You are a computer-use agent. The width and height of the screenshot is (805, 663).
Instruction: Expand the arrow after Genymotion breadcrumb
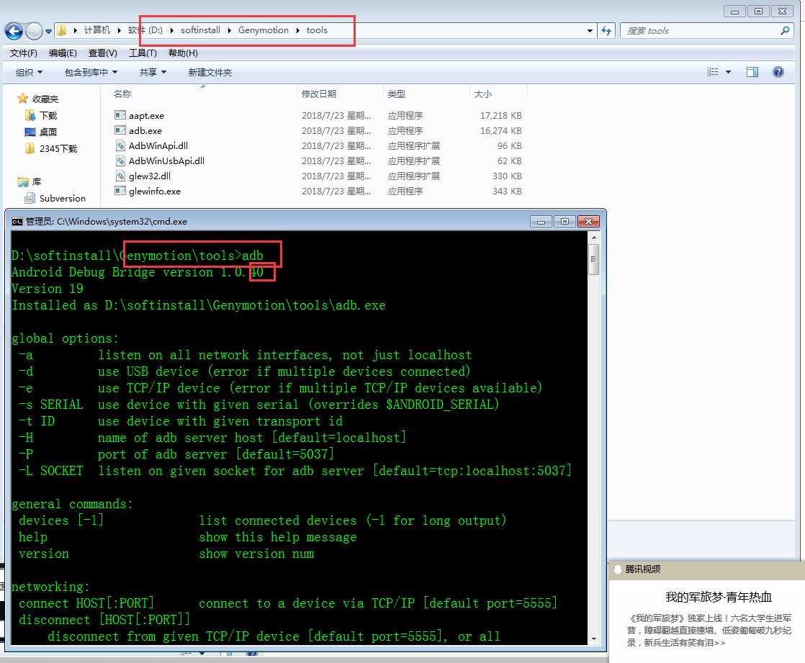pyautogui.click(x=298, y=30)
